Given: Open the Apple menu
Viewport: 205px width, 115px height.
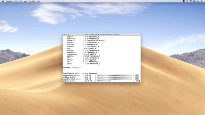Looking at the screenshot, I should click(3, 1).
